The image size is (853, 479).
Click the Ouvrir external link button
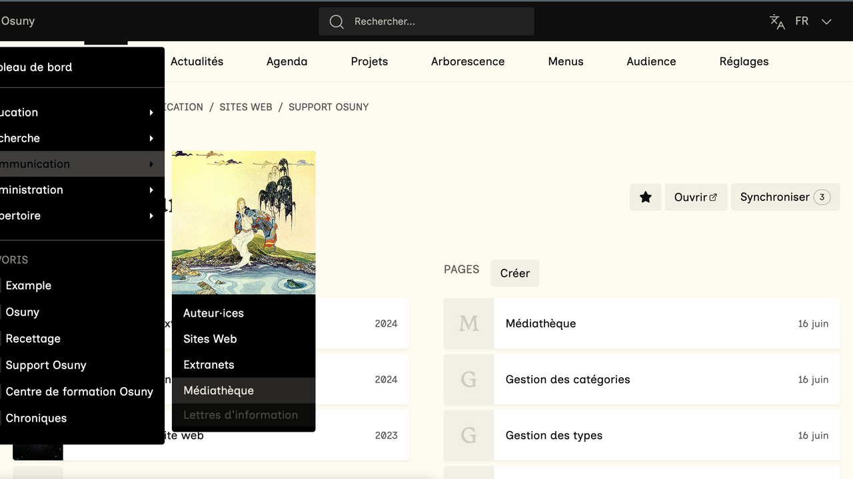pyautogui.click(x=695, y=198)
